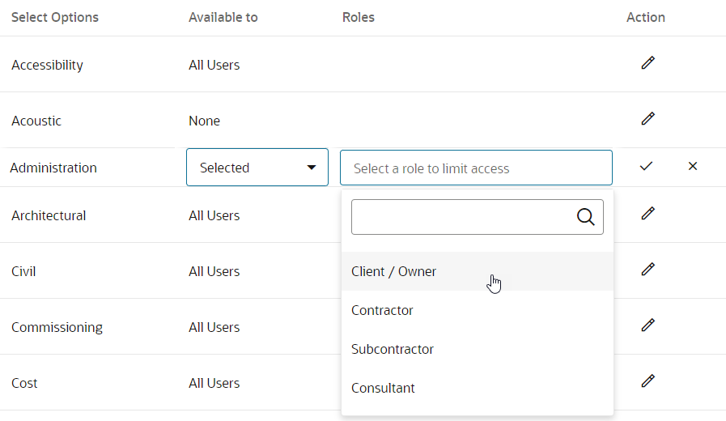Open edit mode for Civil row
The image size is (726, 421).
(x=647, y=269)
